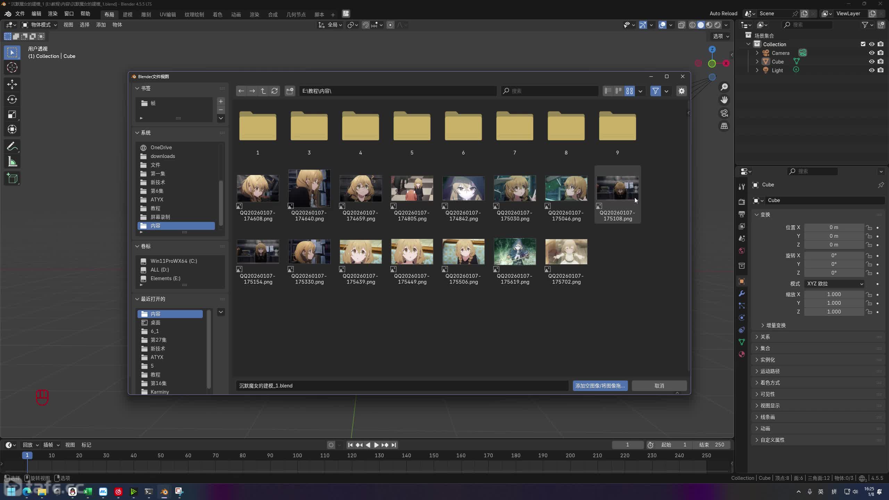Hide the Cube in the viewport
This screenshot has height=500, width=889.
click(x=872, y=61)
